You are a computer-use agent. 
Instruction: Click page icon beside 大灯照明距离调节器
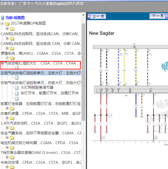tap(17, 88)
